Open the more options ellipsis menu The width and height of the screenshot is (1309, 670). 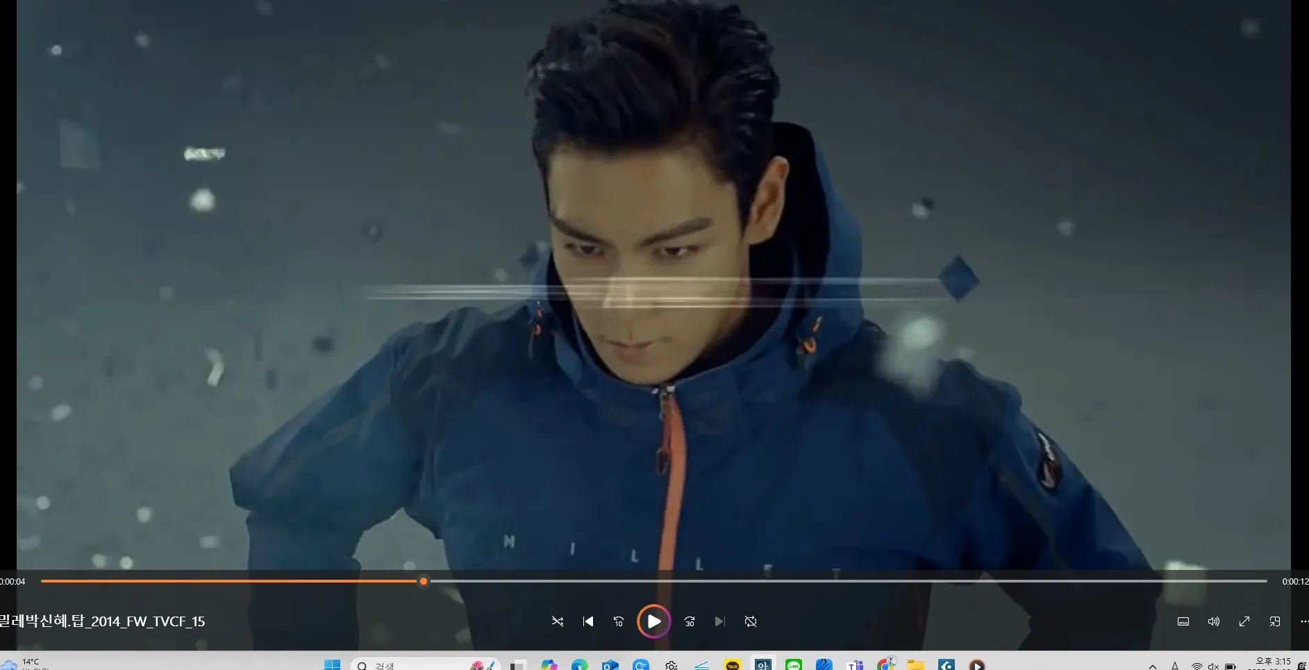[x=1303, y=621]
